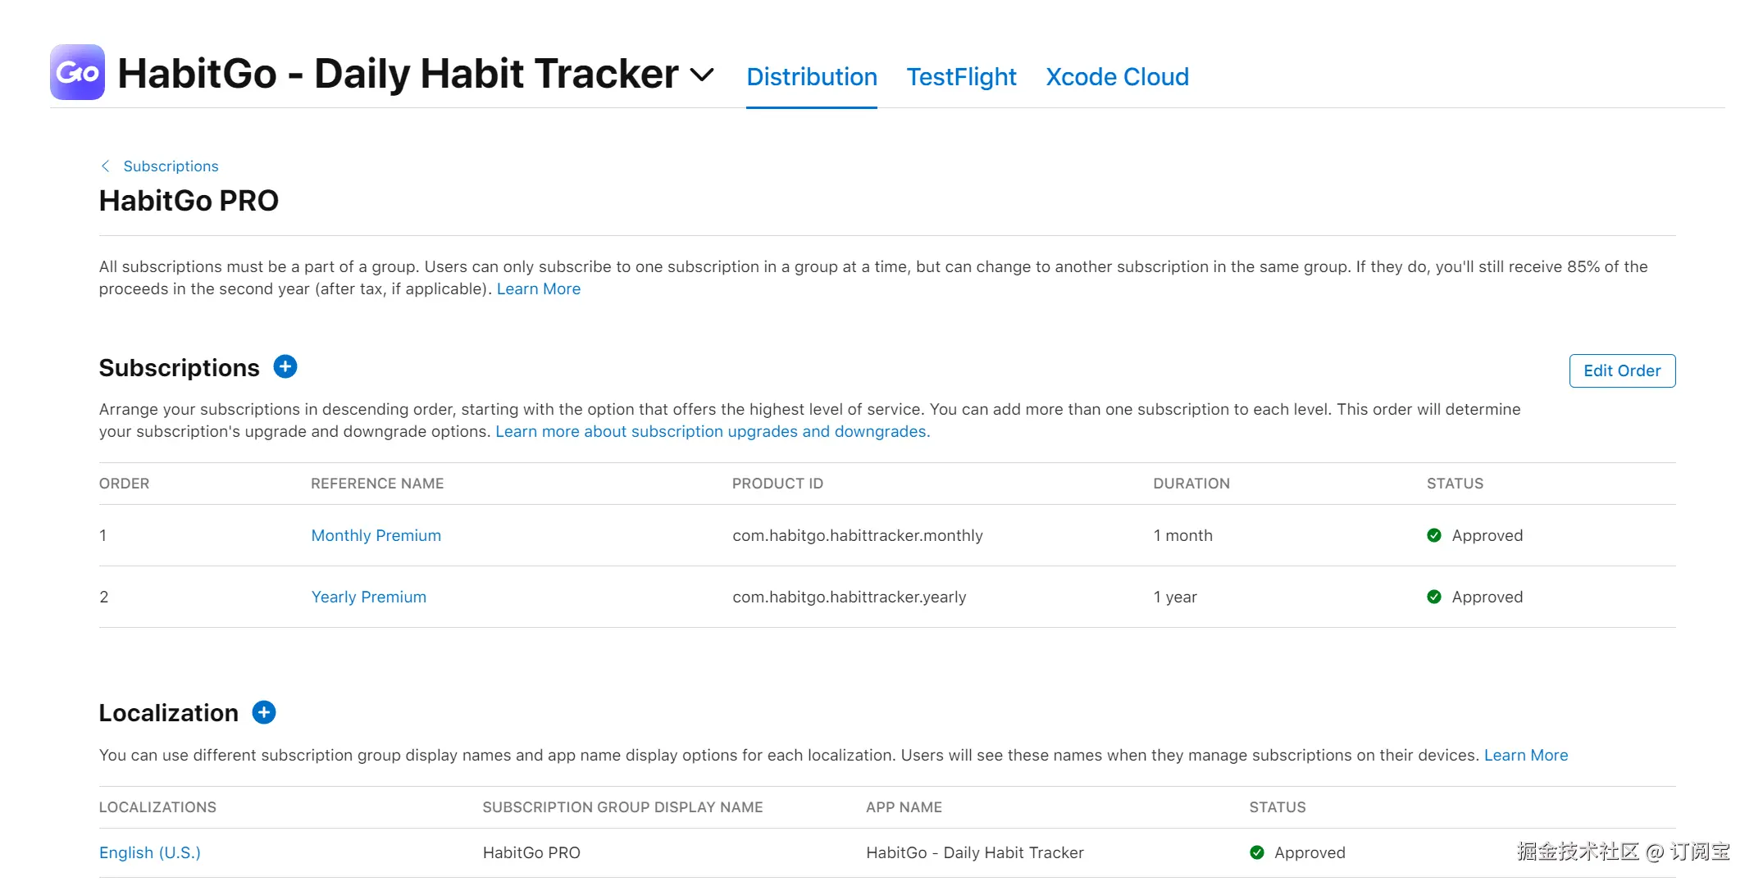The height and width of the screenshot is (886, 1754).
Task: Add a new subscription with plus icon
Action: (285, 367)
